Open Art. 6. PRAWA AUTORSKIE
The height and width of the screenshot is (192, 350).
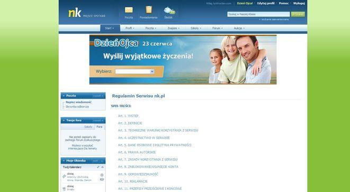[x=137, y=152]
